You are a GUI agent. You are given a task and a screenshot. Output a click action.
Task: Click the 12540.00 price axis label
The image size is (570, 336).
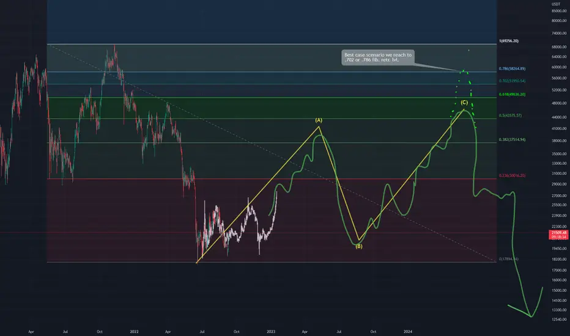coord(559,320)
